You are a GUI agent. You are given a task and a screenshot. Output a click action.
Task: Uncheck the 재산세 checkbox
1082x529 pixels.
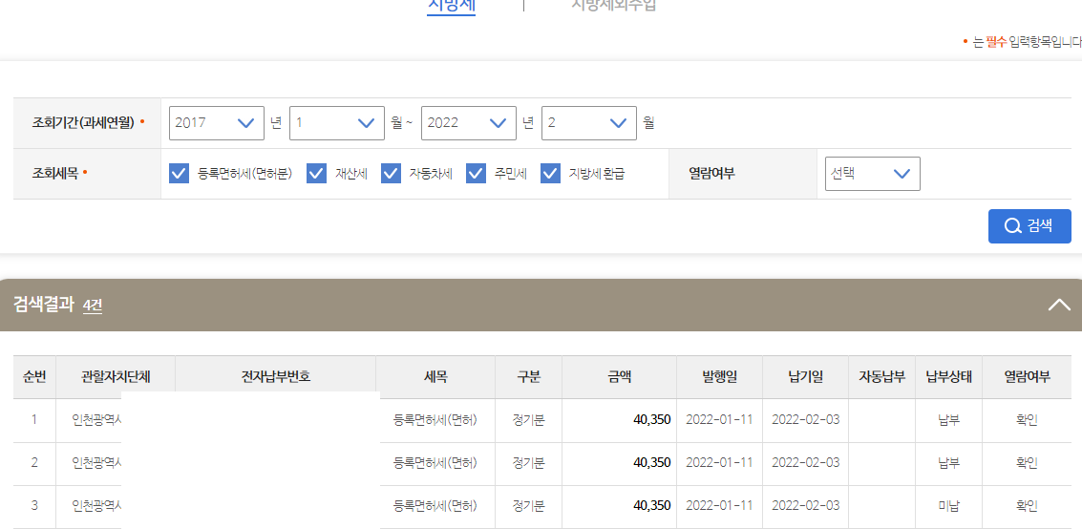(x=316, y=174)
